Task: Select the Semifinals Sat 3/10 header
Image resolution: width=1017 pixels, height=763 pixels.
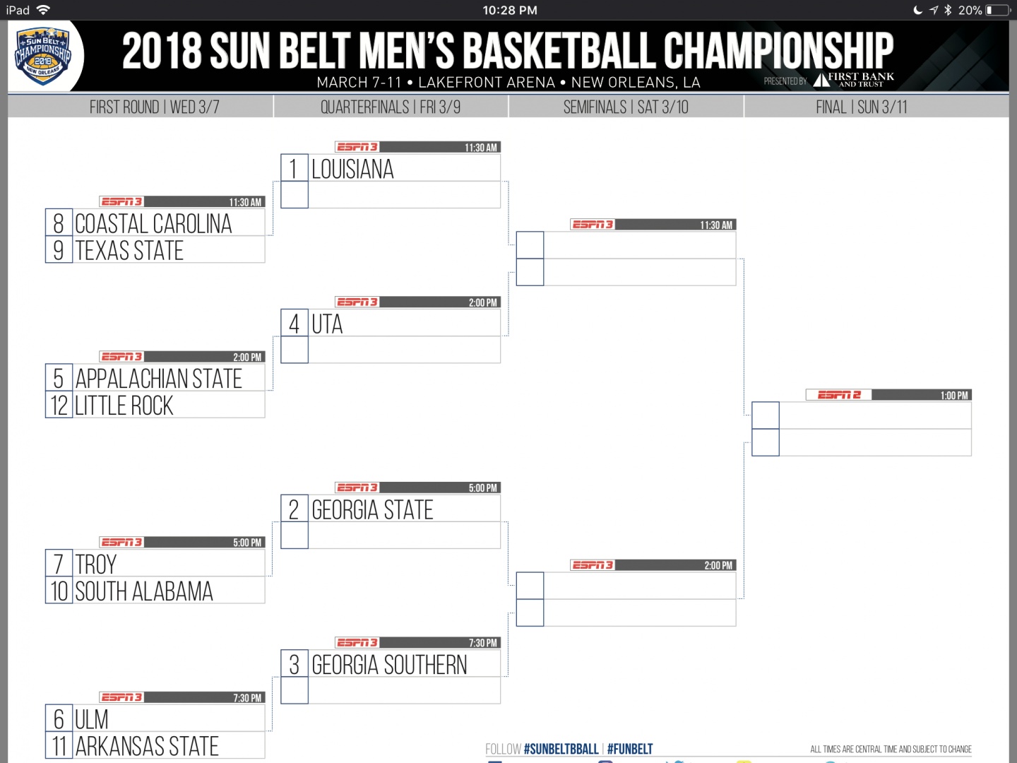Action: pos(626,107)
